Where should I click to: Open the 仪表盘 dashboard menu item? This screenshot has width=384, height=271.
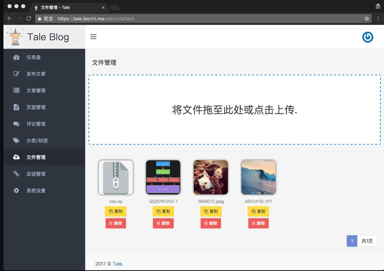[x=44, y=57]
